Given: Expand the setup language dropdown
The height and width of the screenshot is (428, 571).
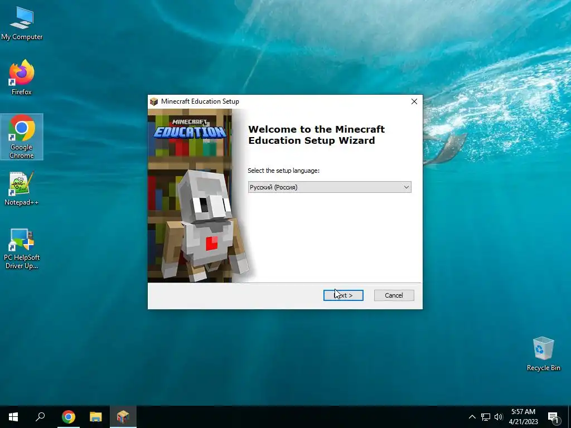Looking at the screenshot, I should [x=330, y=187].
